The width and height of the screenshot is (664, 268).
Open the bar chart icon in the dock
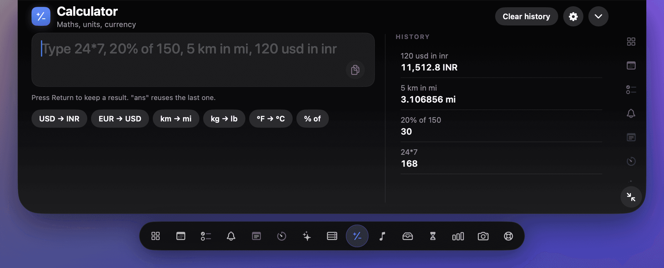pyautogui.click(x=458, y=236)
